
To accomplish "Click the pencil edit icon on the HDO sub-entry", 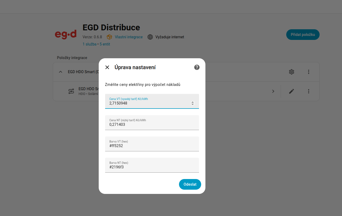I will click(292, 91).
